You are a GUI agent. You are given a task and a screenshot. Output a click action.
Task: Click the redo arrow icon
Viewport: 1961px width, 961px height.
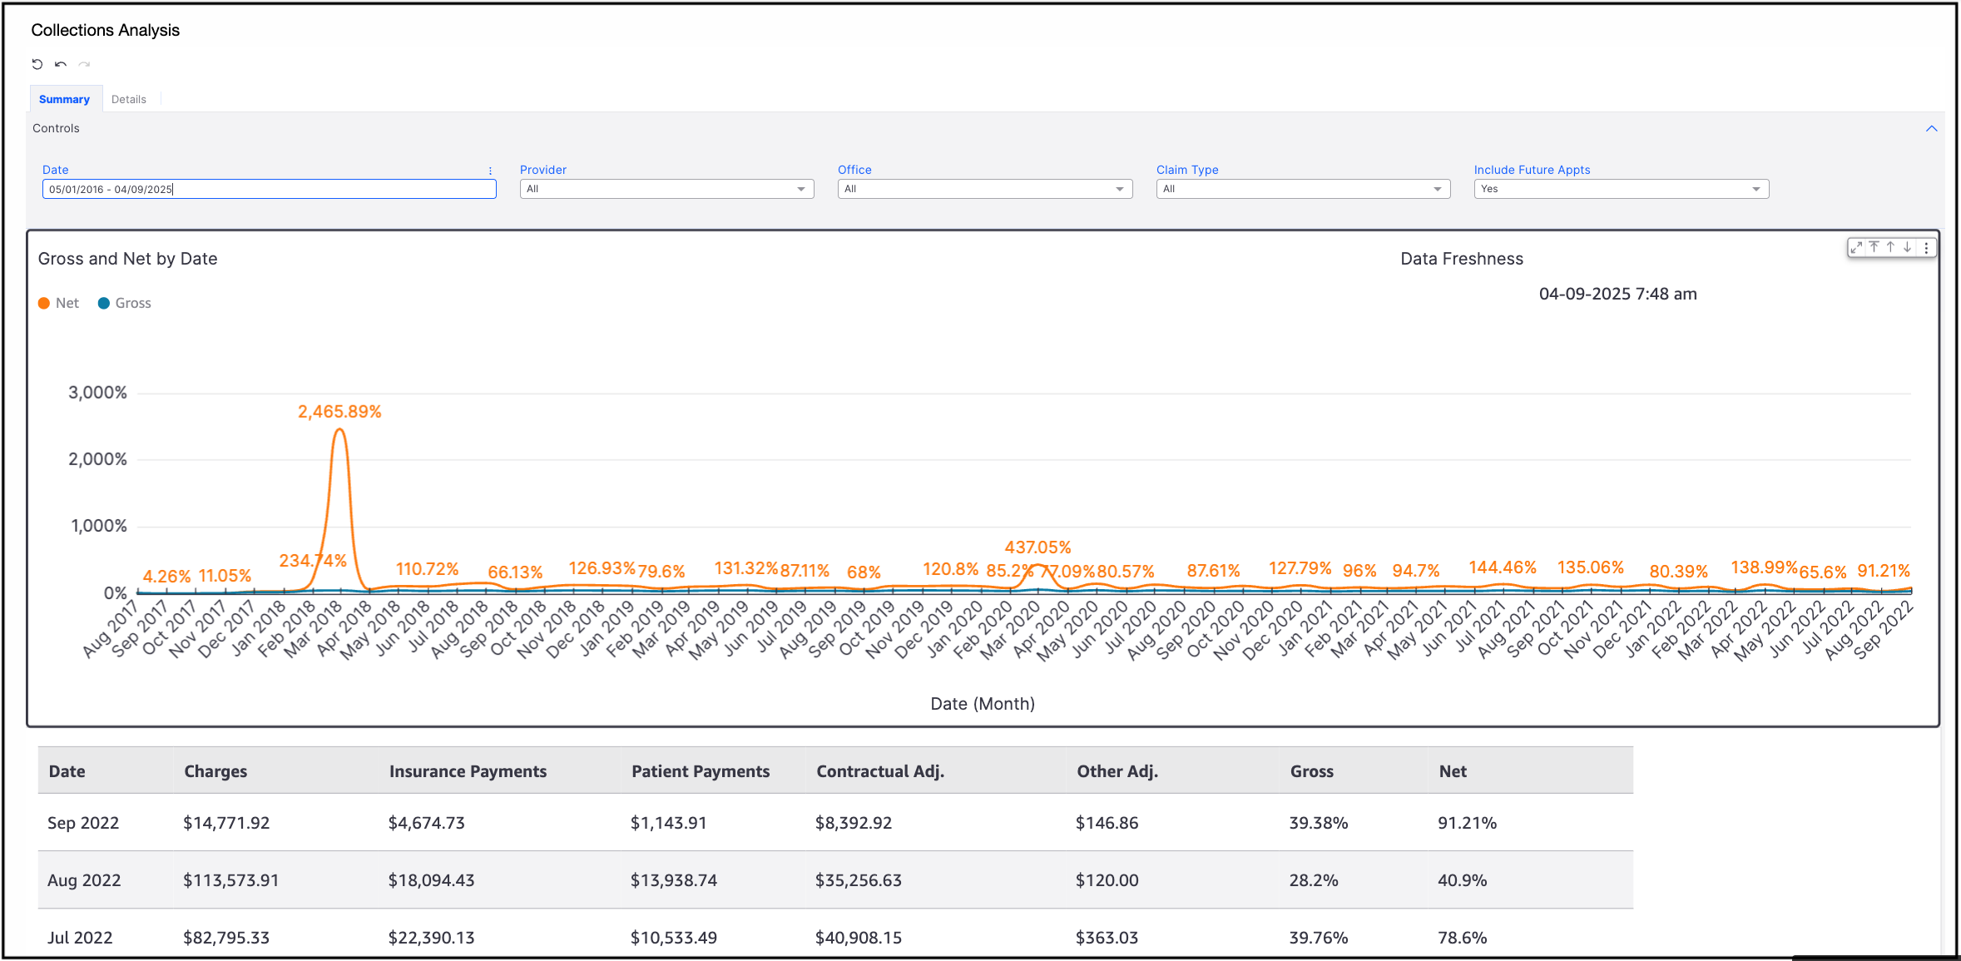(84, 64)
